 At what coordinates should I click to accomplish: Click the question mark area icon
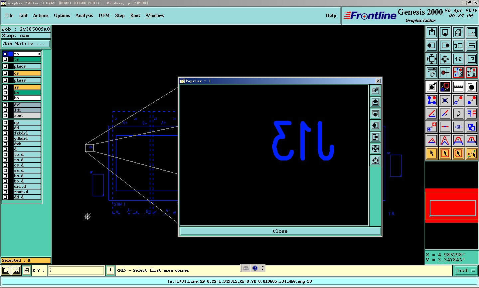tap(472, 59)
